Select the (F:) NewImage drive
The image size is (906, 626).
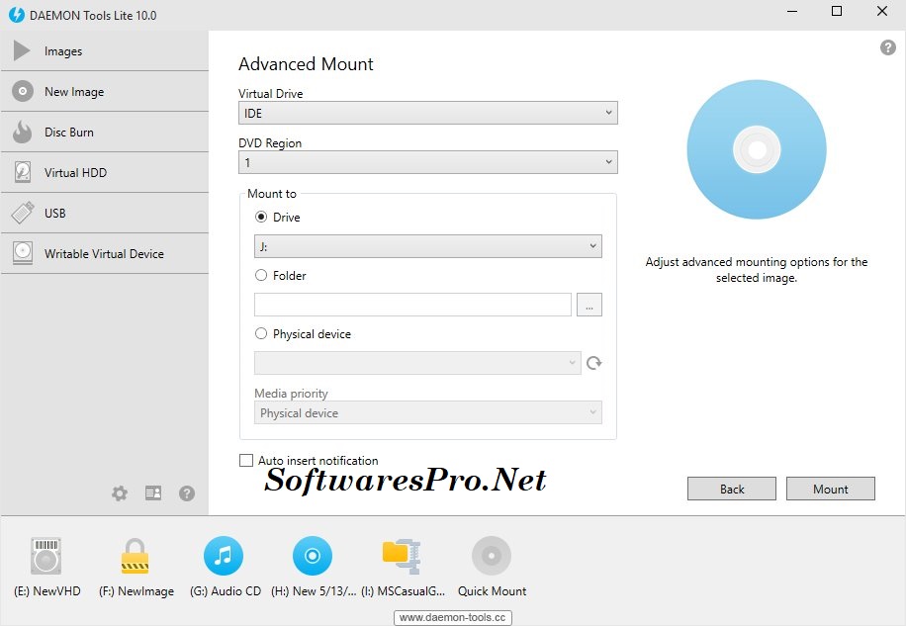coord(135,556)
